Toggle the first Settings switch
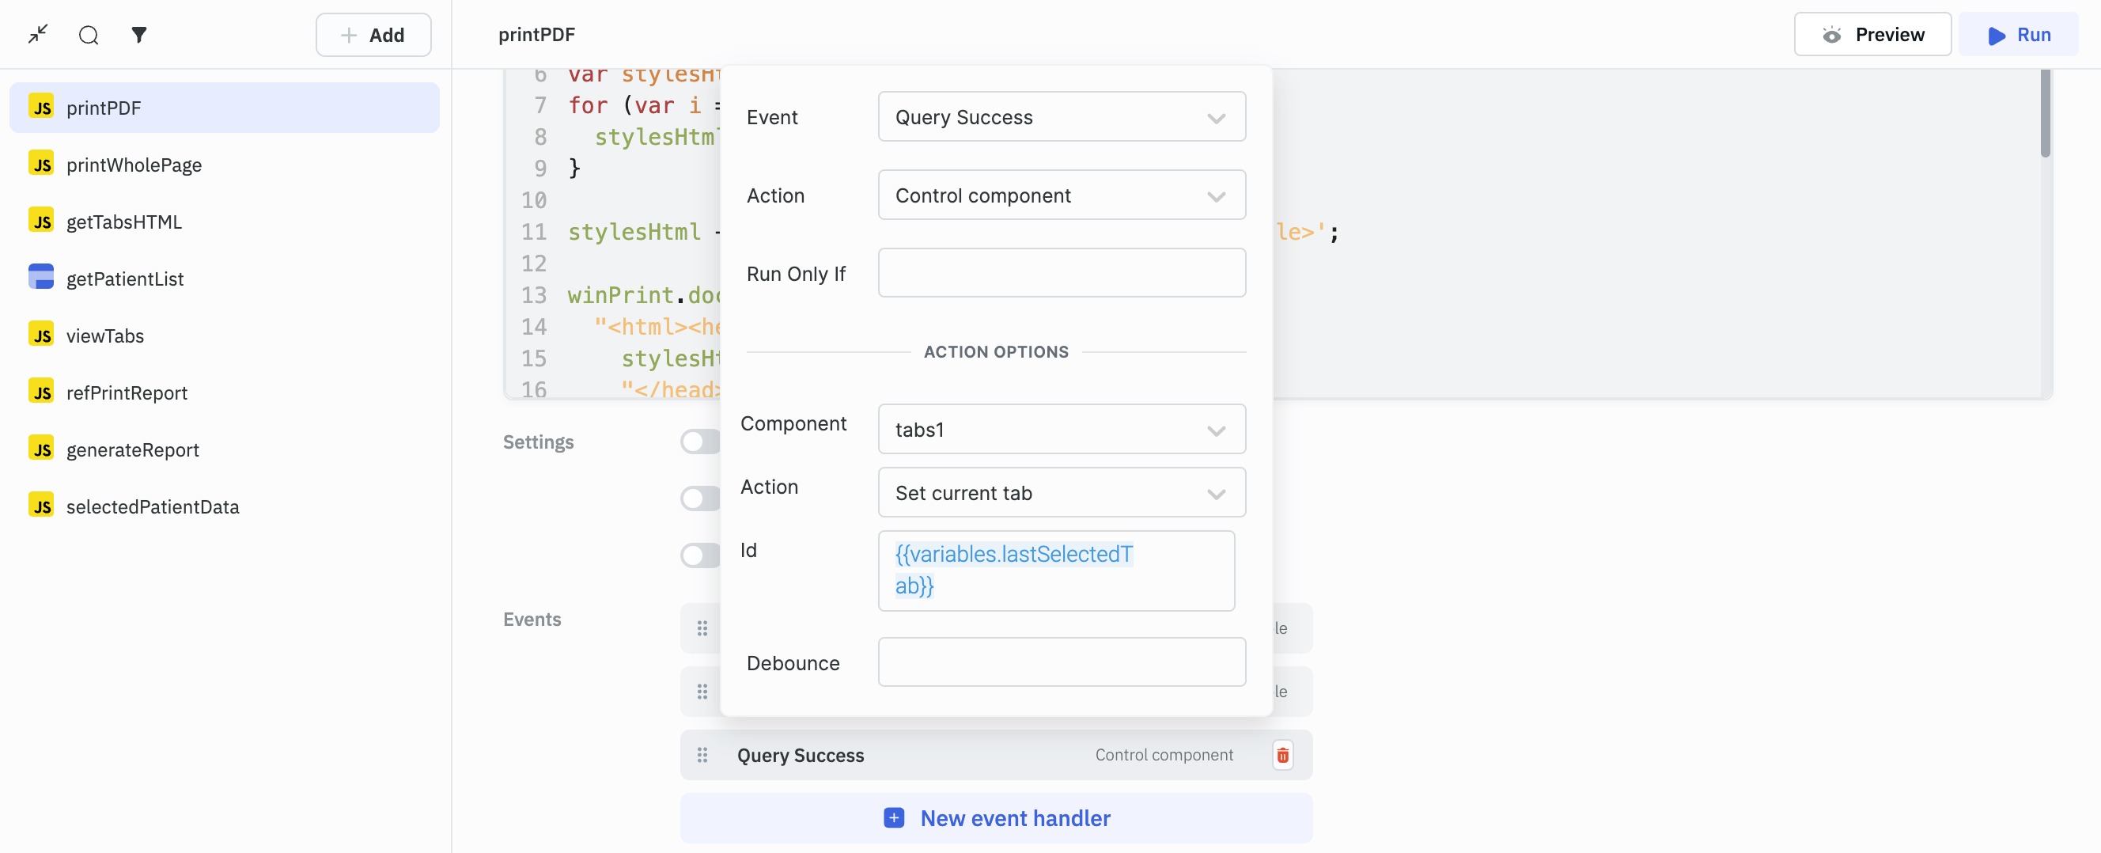2101x853 pixels. coord(700,442)
